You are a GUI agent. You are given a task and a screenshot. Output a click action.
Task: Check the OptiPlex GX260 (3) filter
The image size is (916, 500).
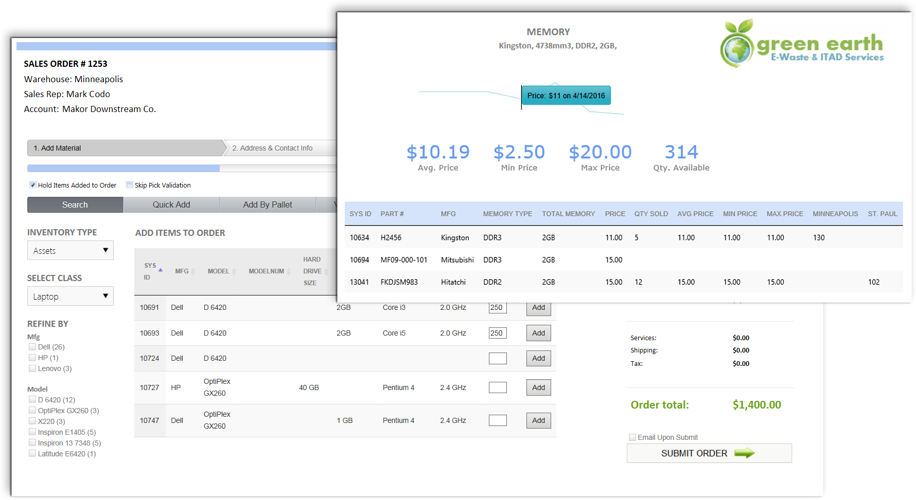click(x=32, y=411)
